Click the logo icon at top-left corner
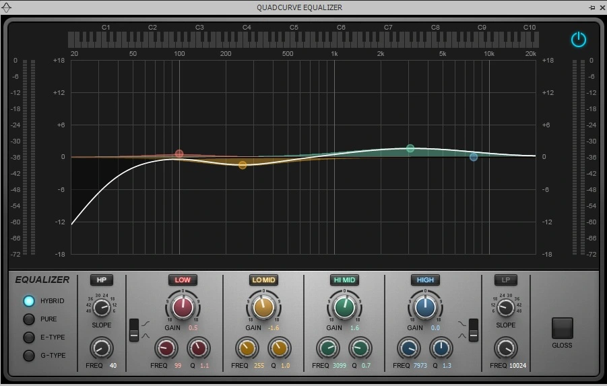The image size is (607, 386). [7, 7]
